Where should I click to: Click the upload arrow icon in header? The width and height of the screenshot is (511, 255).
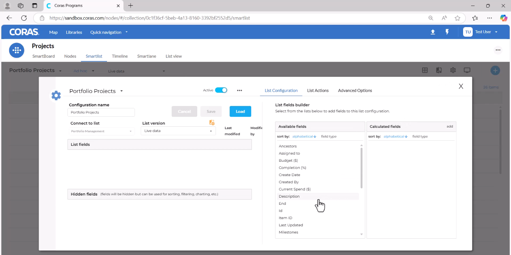pos(433,32)
